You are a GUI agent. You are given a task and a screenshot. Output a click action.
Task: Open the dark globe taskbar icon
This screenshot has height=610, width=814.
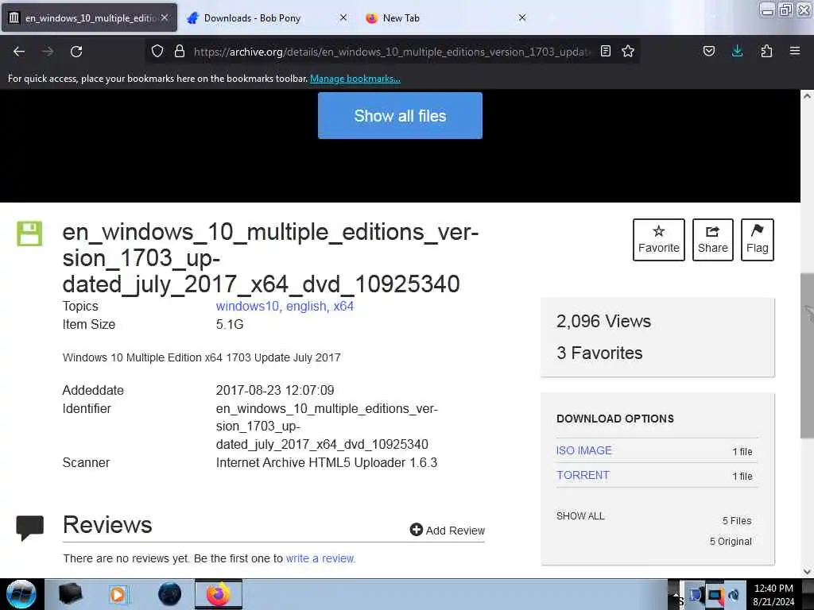tap(169, 594)
